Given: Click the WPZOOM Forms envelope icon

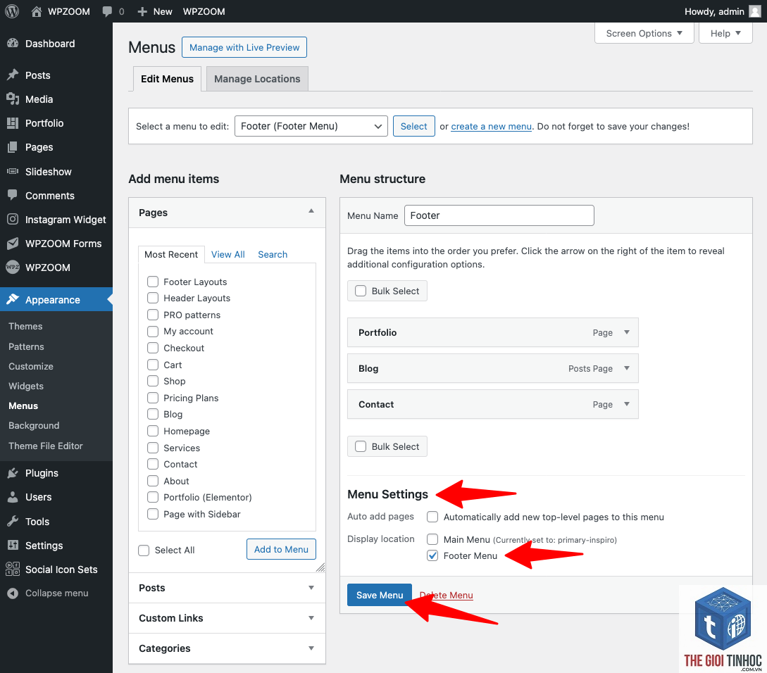Looking at the screenshot, I should click(13, 243).
